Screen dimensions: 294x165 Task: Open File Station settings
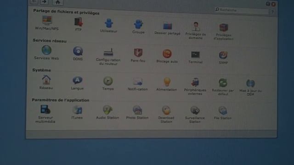[x=222, y=113]
